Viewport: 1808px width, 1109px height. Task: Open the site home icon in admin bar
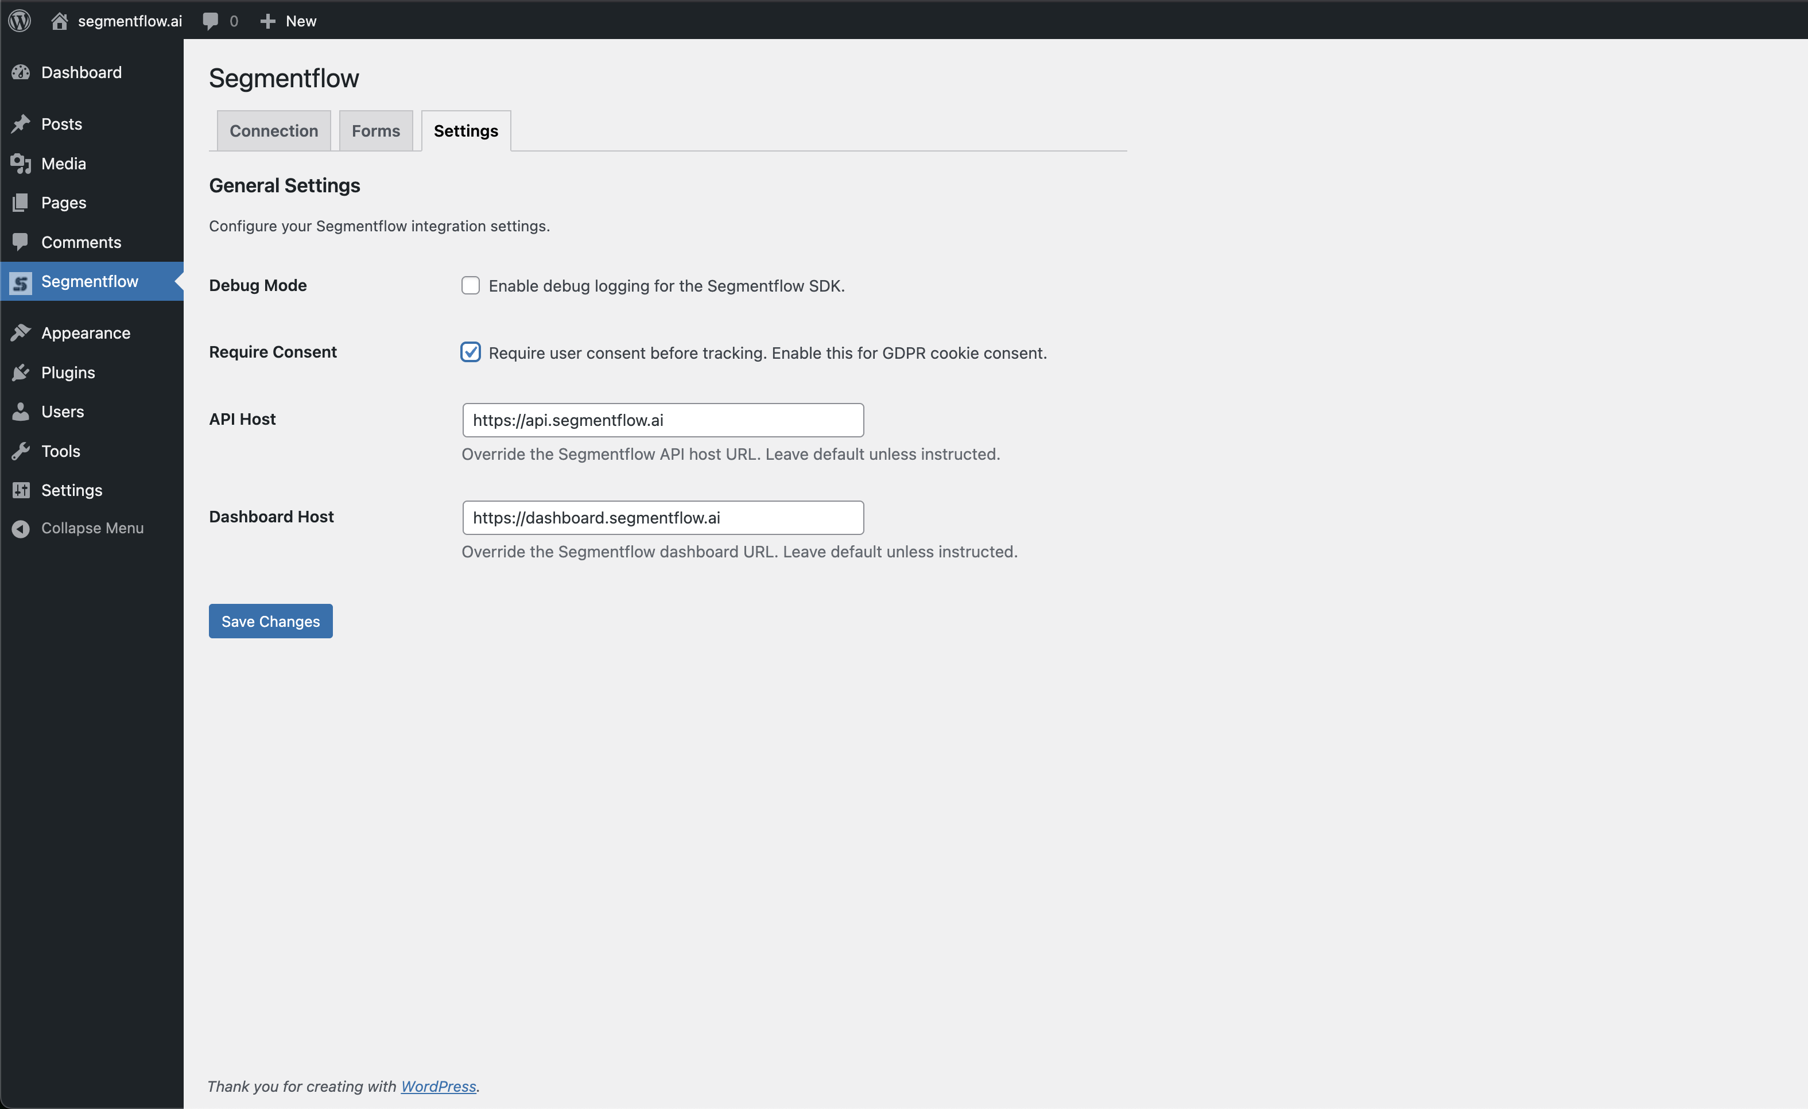tap(60, 21)
